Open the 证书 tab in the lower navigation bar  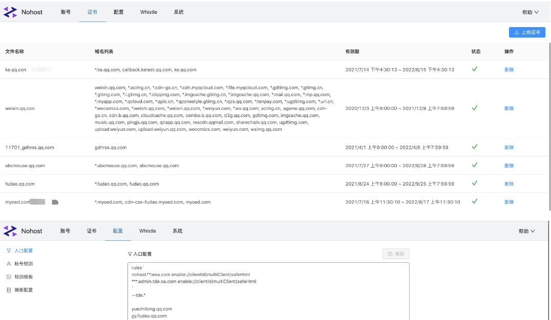click(x=92, y=231)
